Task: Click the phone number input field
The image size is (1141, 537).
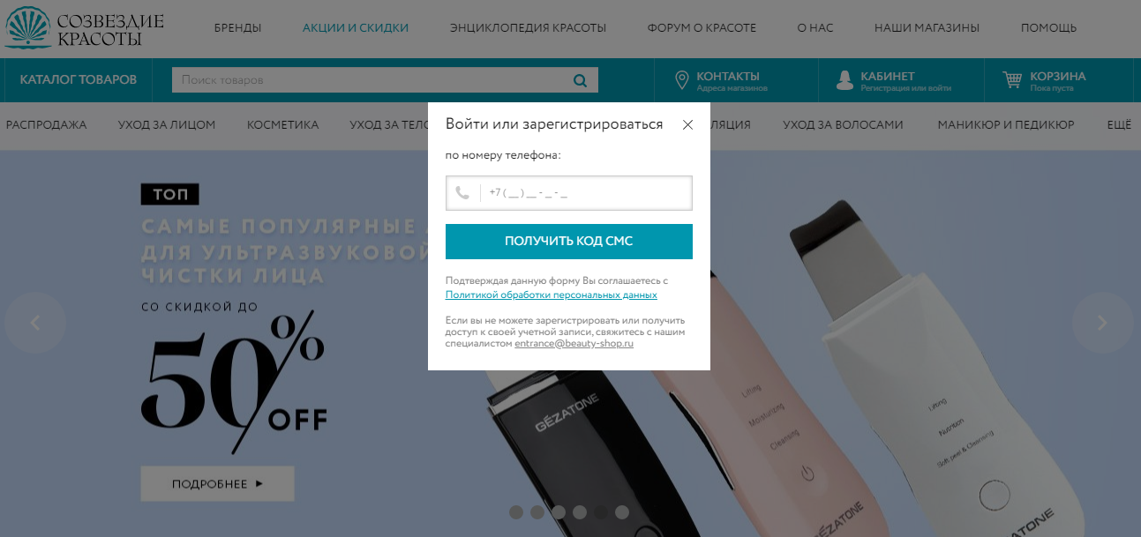Action: [569, 193]
